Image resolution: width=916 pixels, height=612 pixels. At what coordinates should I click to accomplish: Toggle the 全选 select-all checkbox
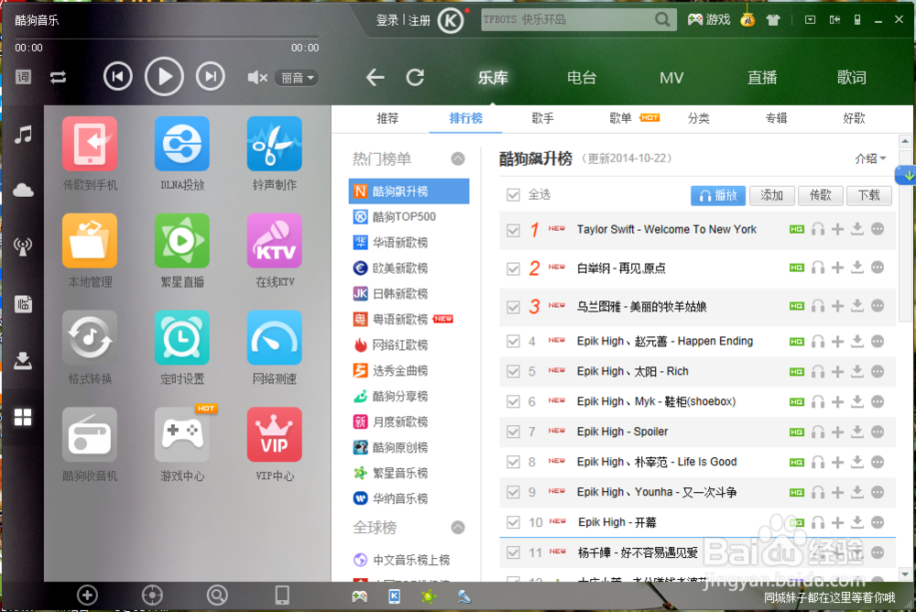pos(513,194)
